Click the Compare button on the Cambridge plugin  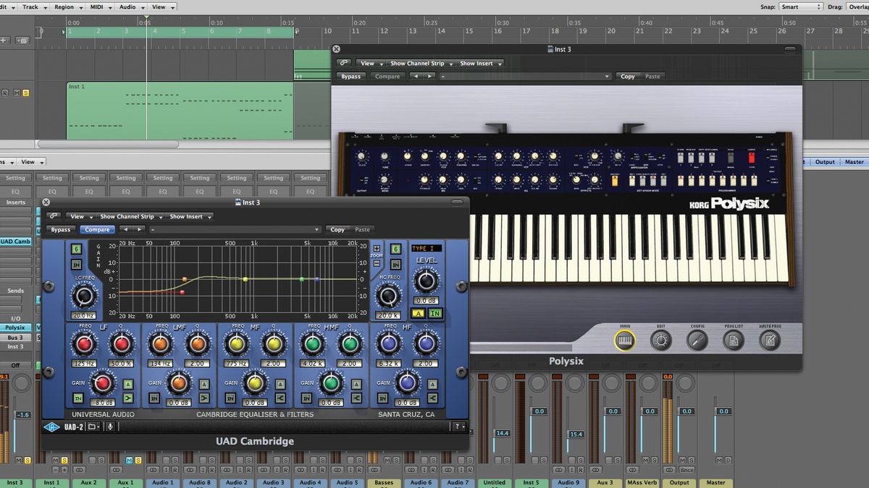[98, 229]
